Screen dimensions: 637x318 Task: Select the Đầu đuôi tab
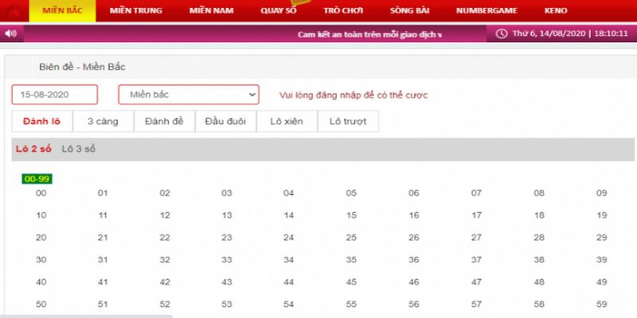click(225, 122)
